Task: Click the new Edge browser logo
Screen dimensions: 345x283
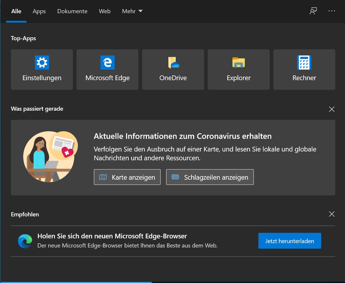Action: [25, 241]
